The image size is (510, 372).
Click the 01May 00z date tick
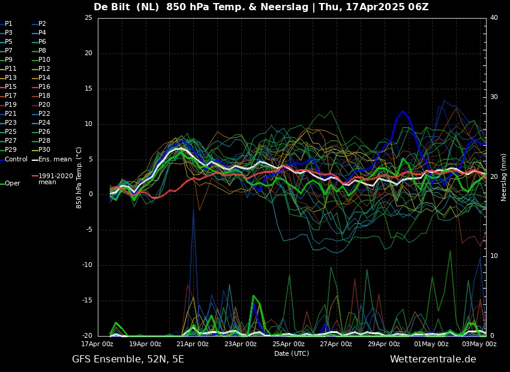[431, 344]
